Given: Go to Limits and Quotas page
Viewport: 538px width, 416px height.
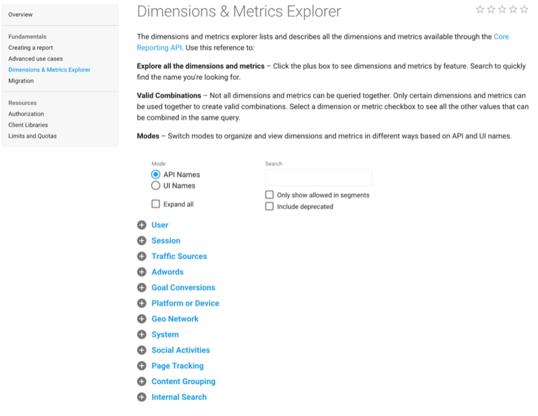Looking at the screenshot, I should pos(32,136).
